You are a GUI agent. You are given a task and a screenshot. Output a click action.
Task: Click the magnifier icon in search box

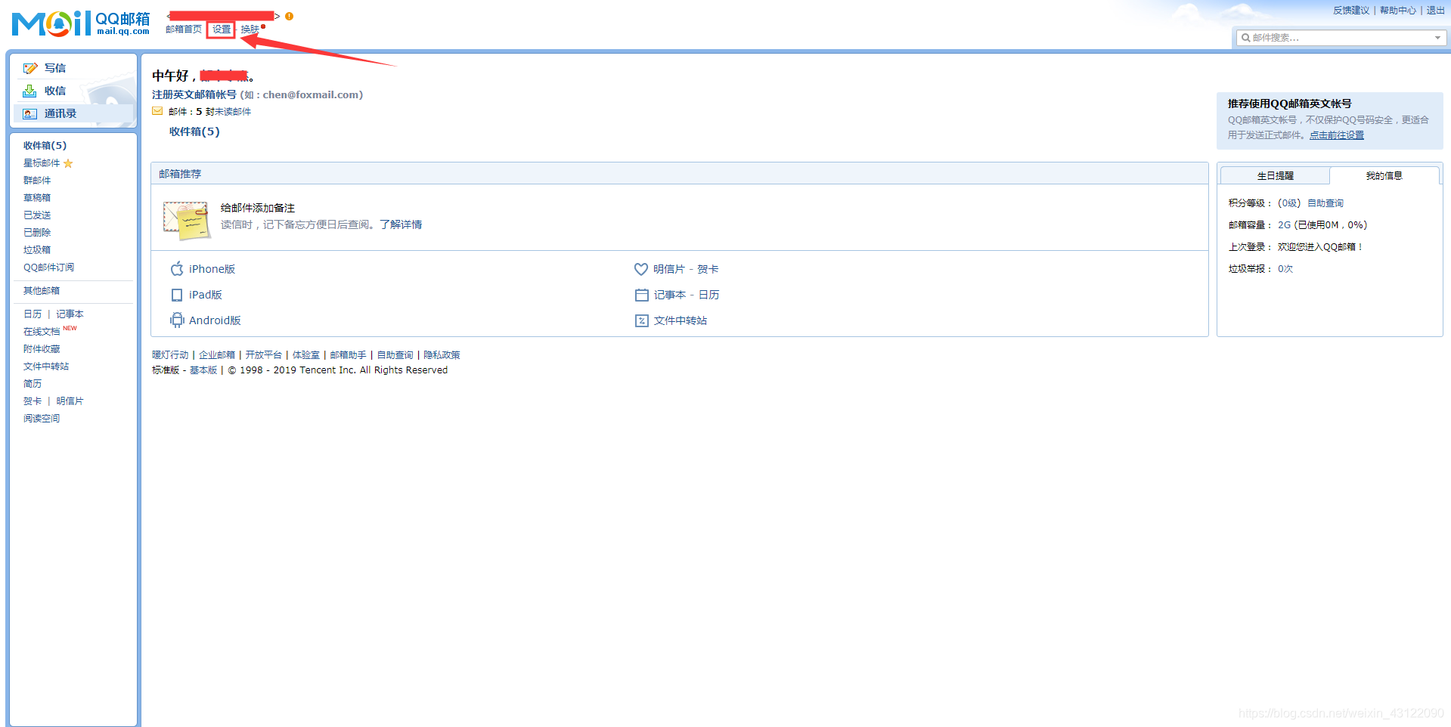point(1245,38)
